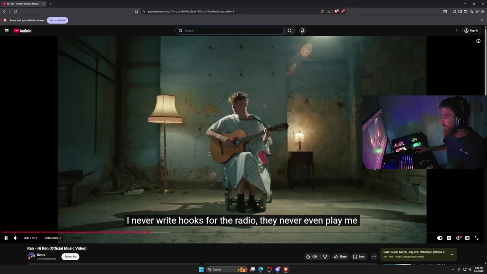This screenshot has height=274, width=487.
Task: Save the video to a playlist
Action: 359,256
